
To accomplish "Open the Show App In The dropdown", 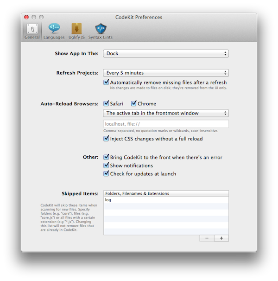I will pyautogui.click(x=166, y=54).
